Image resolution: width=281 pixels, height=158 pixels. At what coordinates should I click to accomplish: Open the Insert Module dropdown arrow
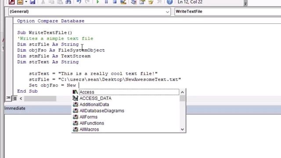click(x=26, y=2)
